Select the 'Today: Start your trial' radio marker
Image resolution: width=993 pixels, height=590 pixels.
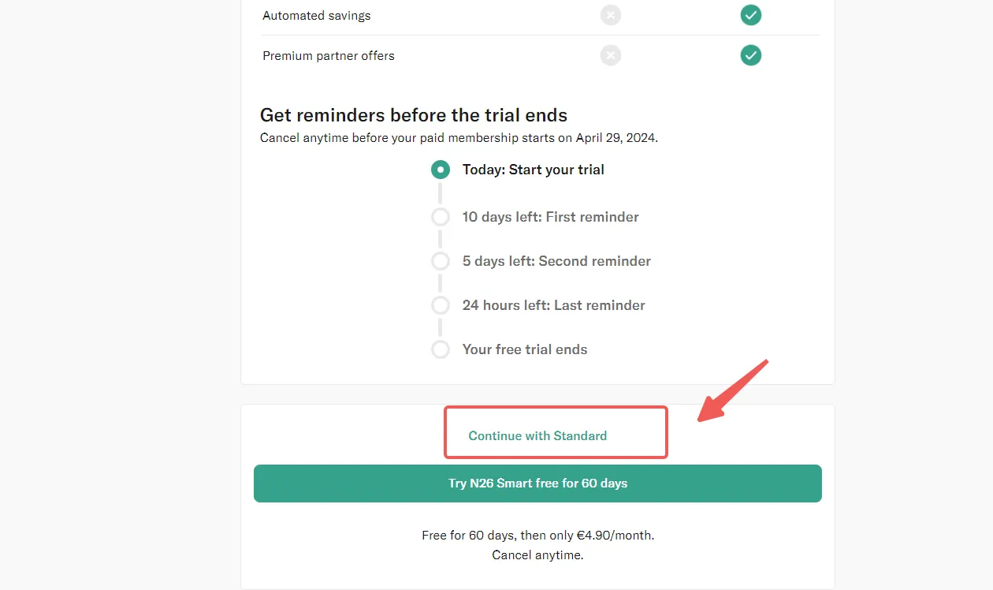click(441, 170)
